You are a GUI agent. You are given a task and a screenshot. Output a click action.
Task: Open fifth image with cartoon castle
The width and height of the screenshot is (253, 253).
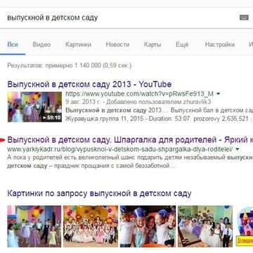(x=244, y=226)
